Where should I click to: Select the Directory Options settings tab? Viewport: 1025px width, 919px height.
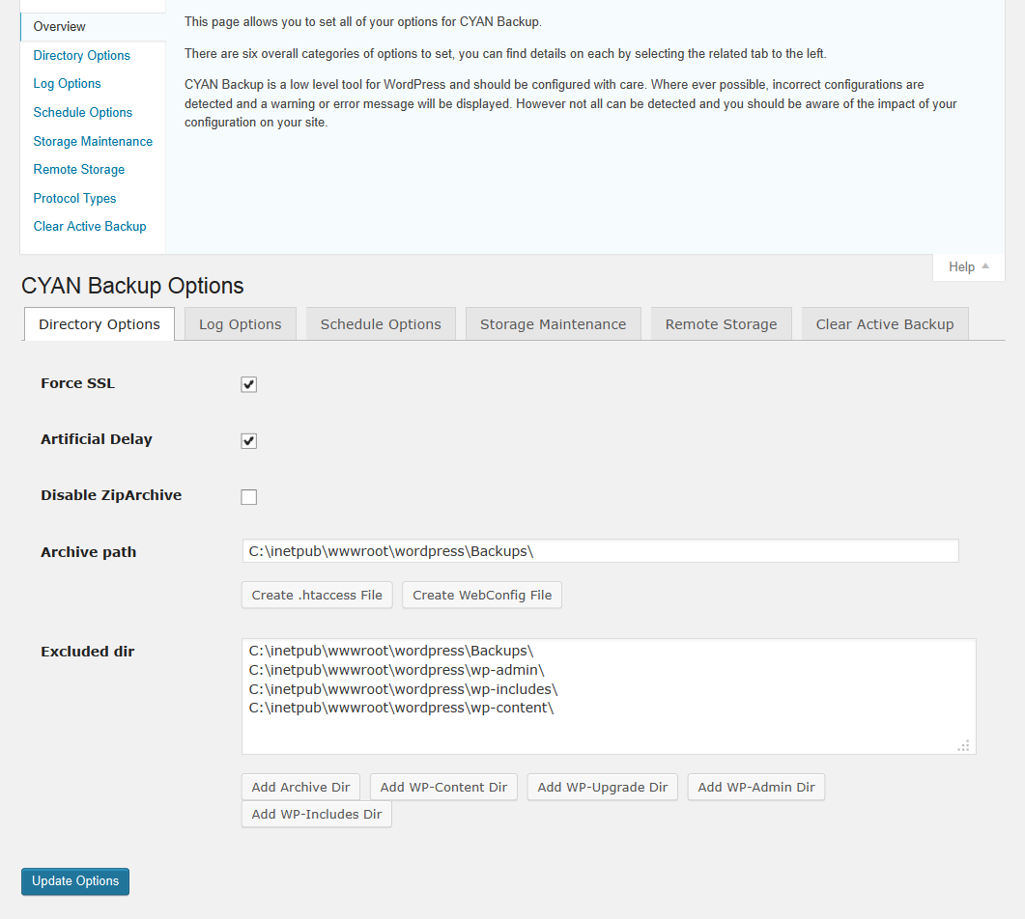tap(100, 324)
